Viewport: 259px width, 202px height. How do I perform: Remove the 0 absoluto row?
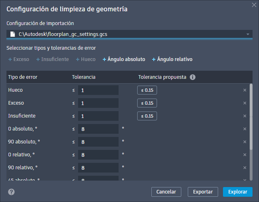[x=245, y=129]
